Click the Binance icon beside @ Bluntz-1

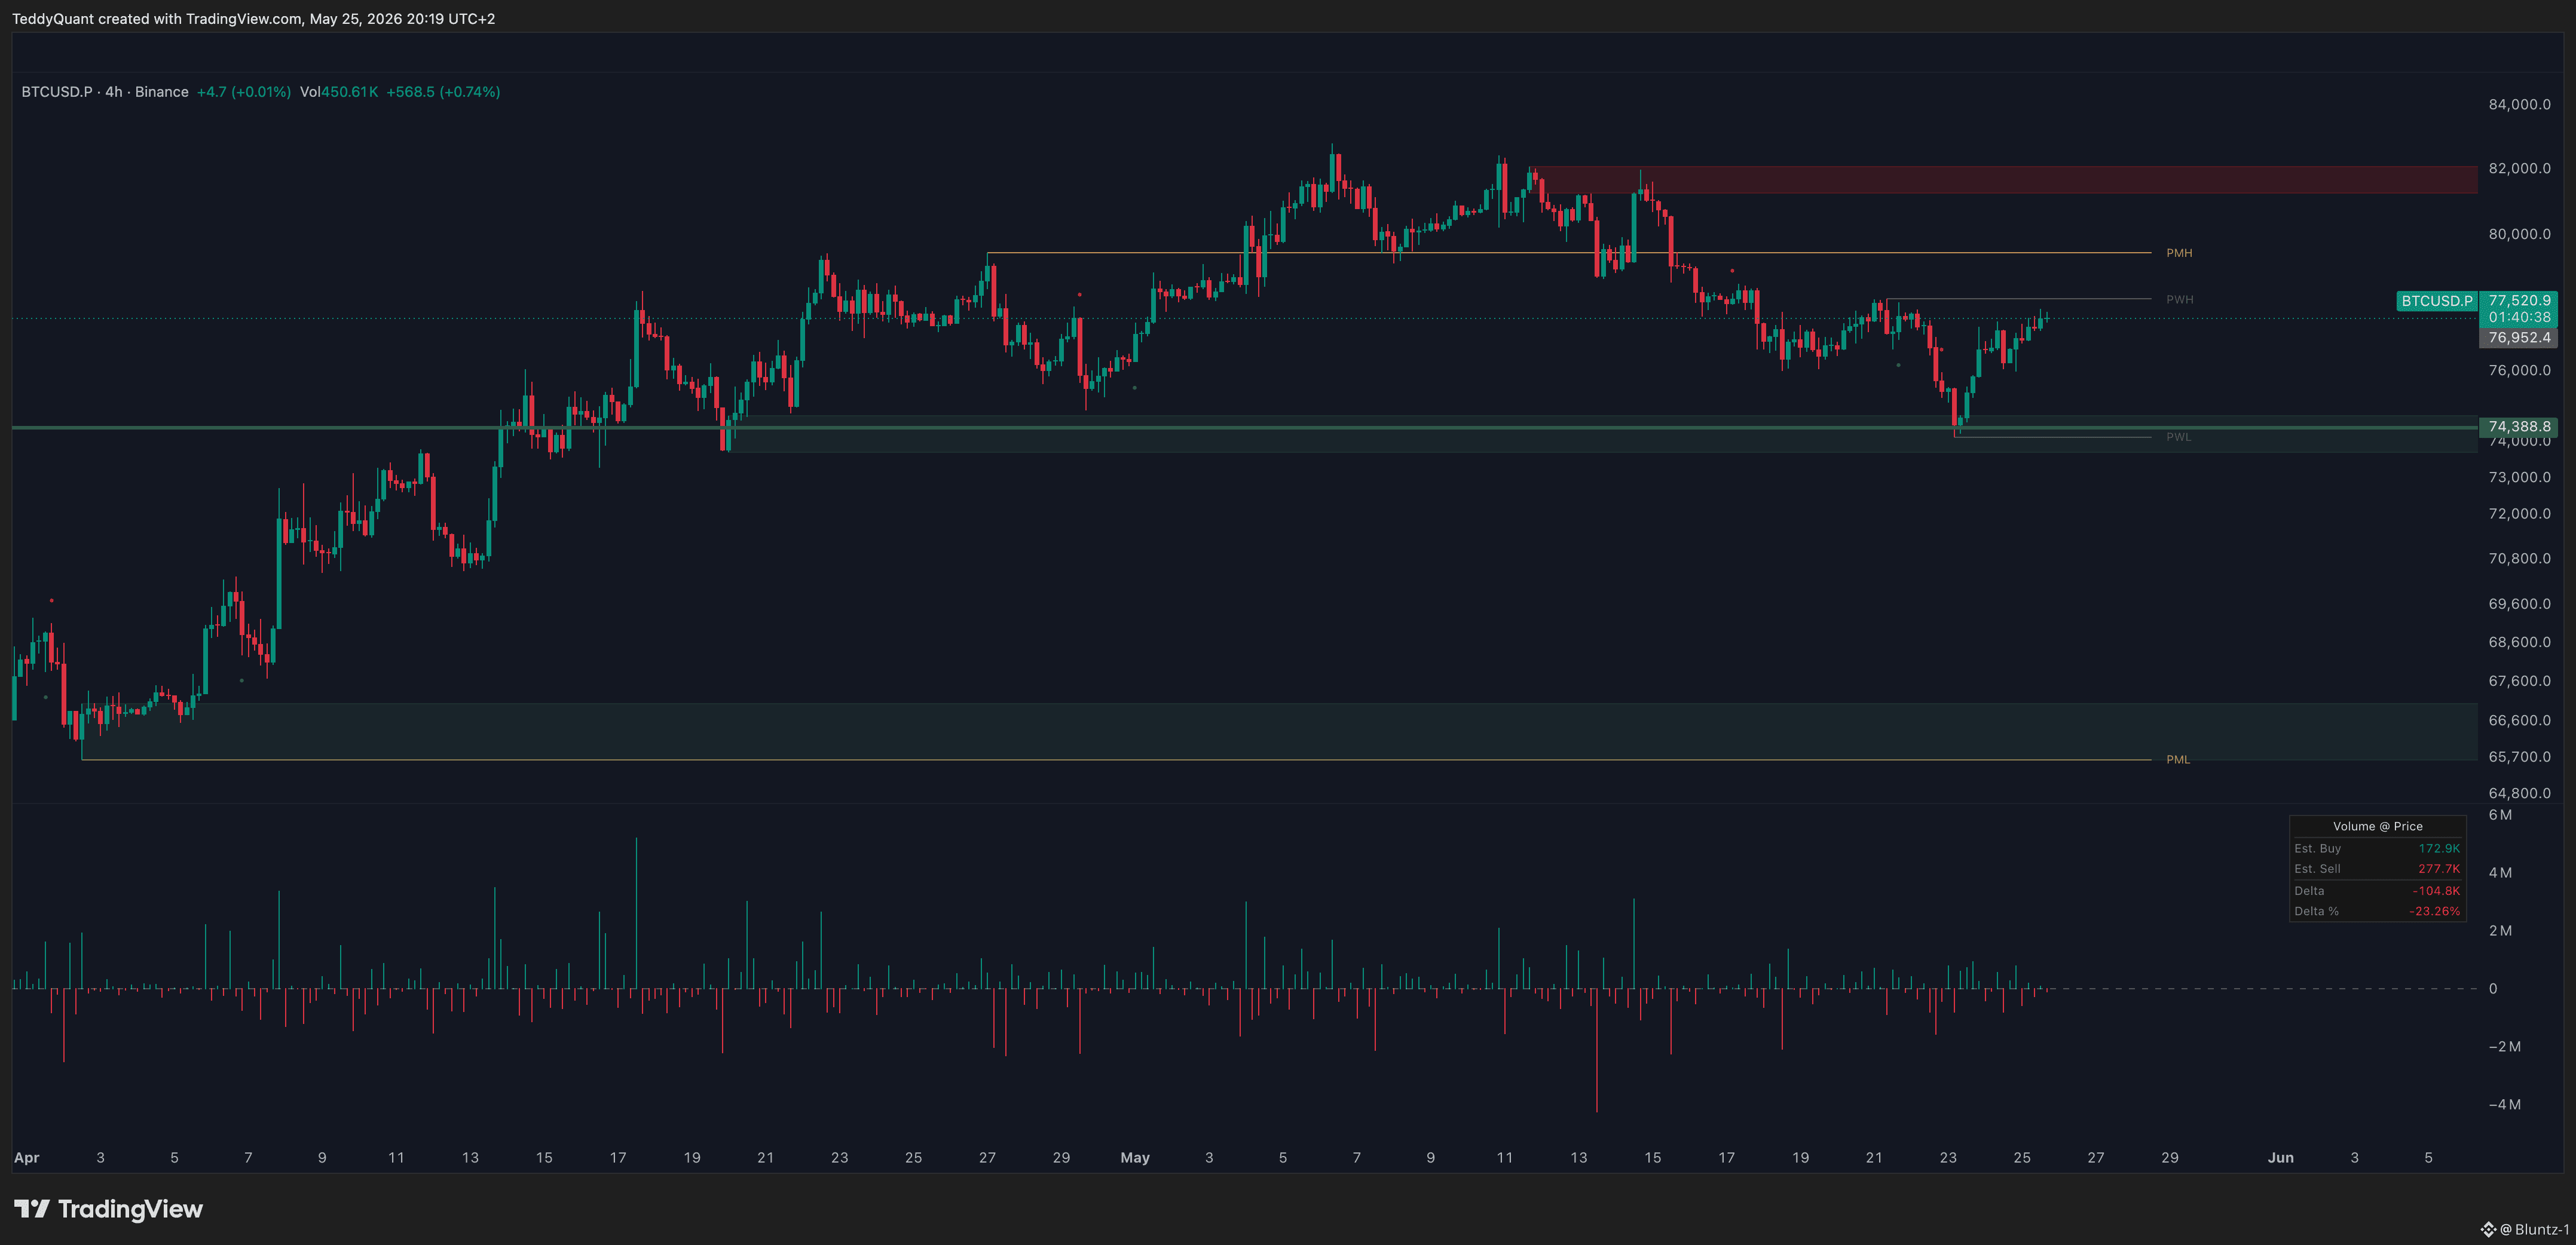point(2488,1229)
